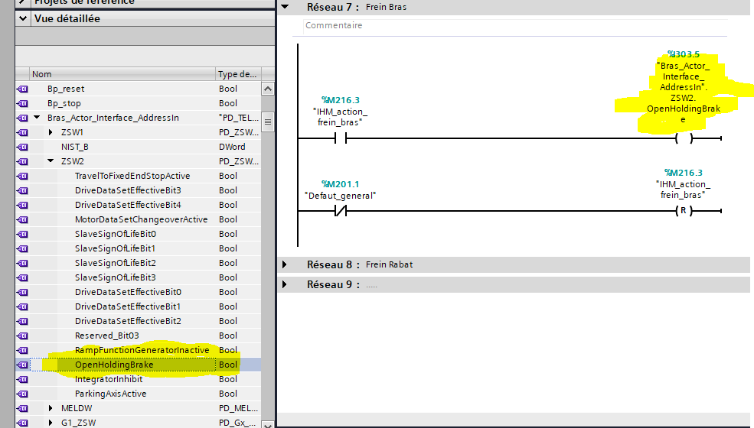Click the tag icon beside OpenHoldingBrake row
Viewport: 754px width, 428px height.
(x=21, y=365)
